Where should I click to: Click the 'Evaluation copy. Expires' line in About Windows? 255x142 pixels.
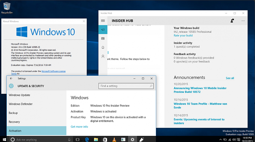pos(31,65)
